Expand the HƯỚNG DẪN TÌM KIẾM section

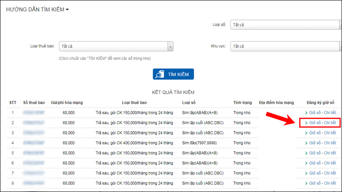(38, 9)
